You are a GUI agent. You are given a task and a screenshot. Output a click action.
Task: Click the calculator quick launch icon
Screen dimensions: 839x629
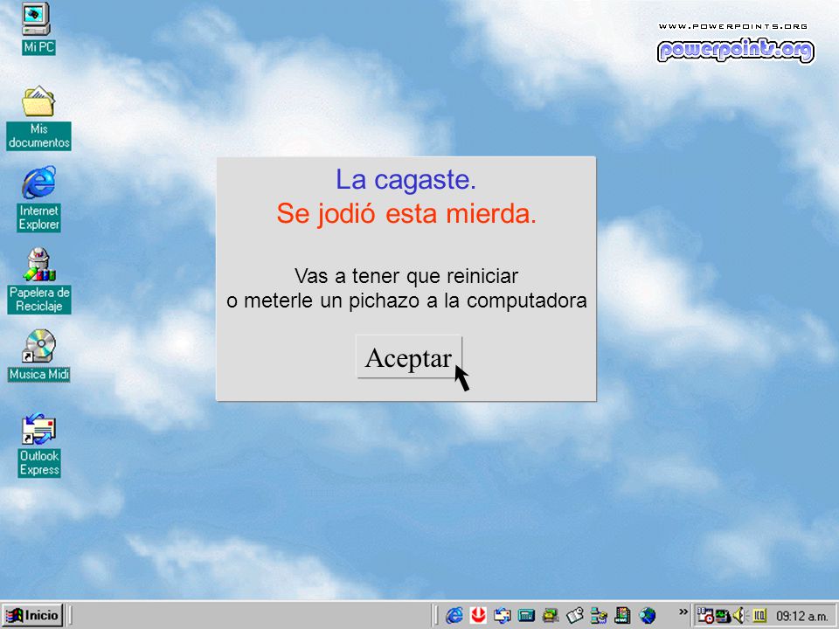(526, 616)
